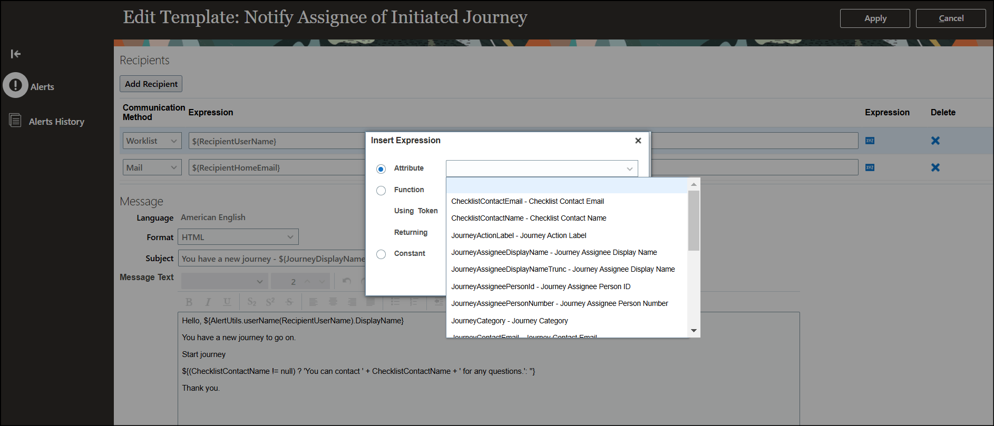The height and width of the screenshot is (426, 994).
Task: Delete the Worklist recipient row
Action: pos(935,141)
